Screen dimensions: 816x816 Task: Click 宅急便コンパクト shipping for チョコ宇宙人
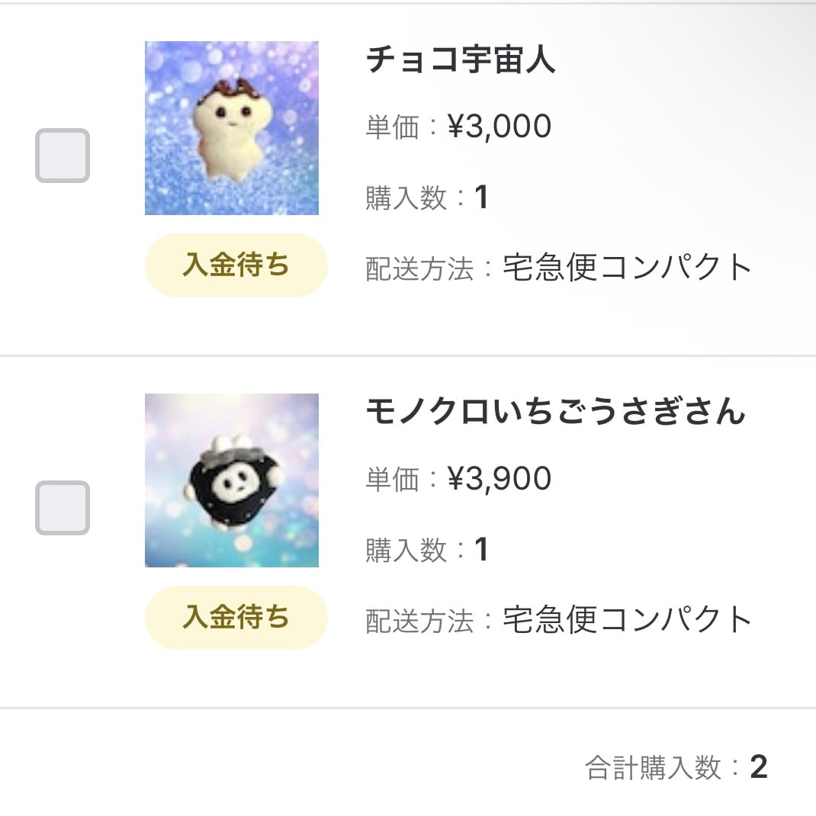[x=628, y=268]
